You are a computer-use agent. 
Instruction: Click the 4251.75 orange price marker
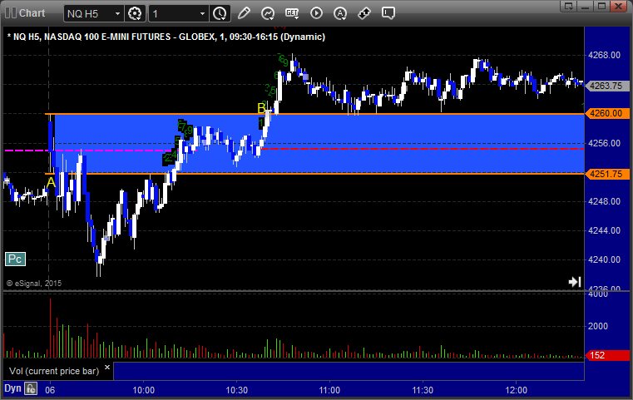(x=606, y=174)
